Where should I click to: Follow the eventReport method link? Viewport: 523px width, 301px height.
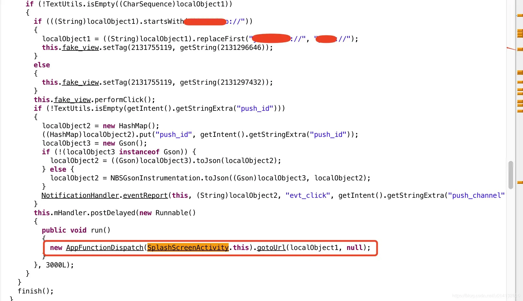[145, 195]
